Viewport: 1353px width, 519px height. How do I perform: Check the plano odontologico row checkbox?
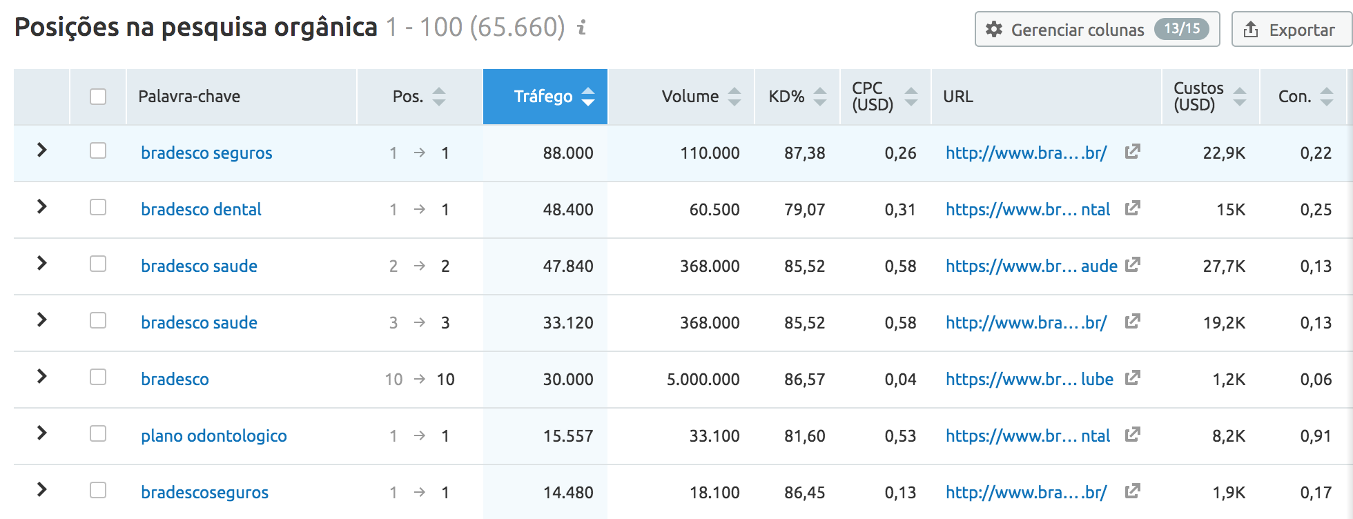[x=98, y=433]
